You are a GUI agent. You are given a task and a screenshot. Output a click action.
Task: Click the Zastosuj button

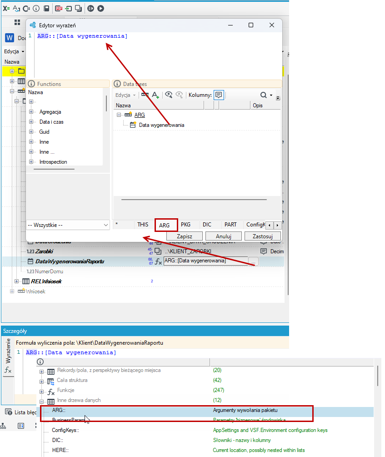tap(263, 236)
